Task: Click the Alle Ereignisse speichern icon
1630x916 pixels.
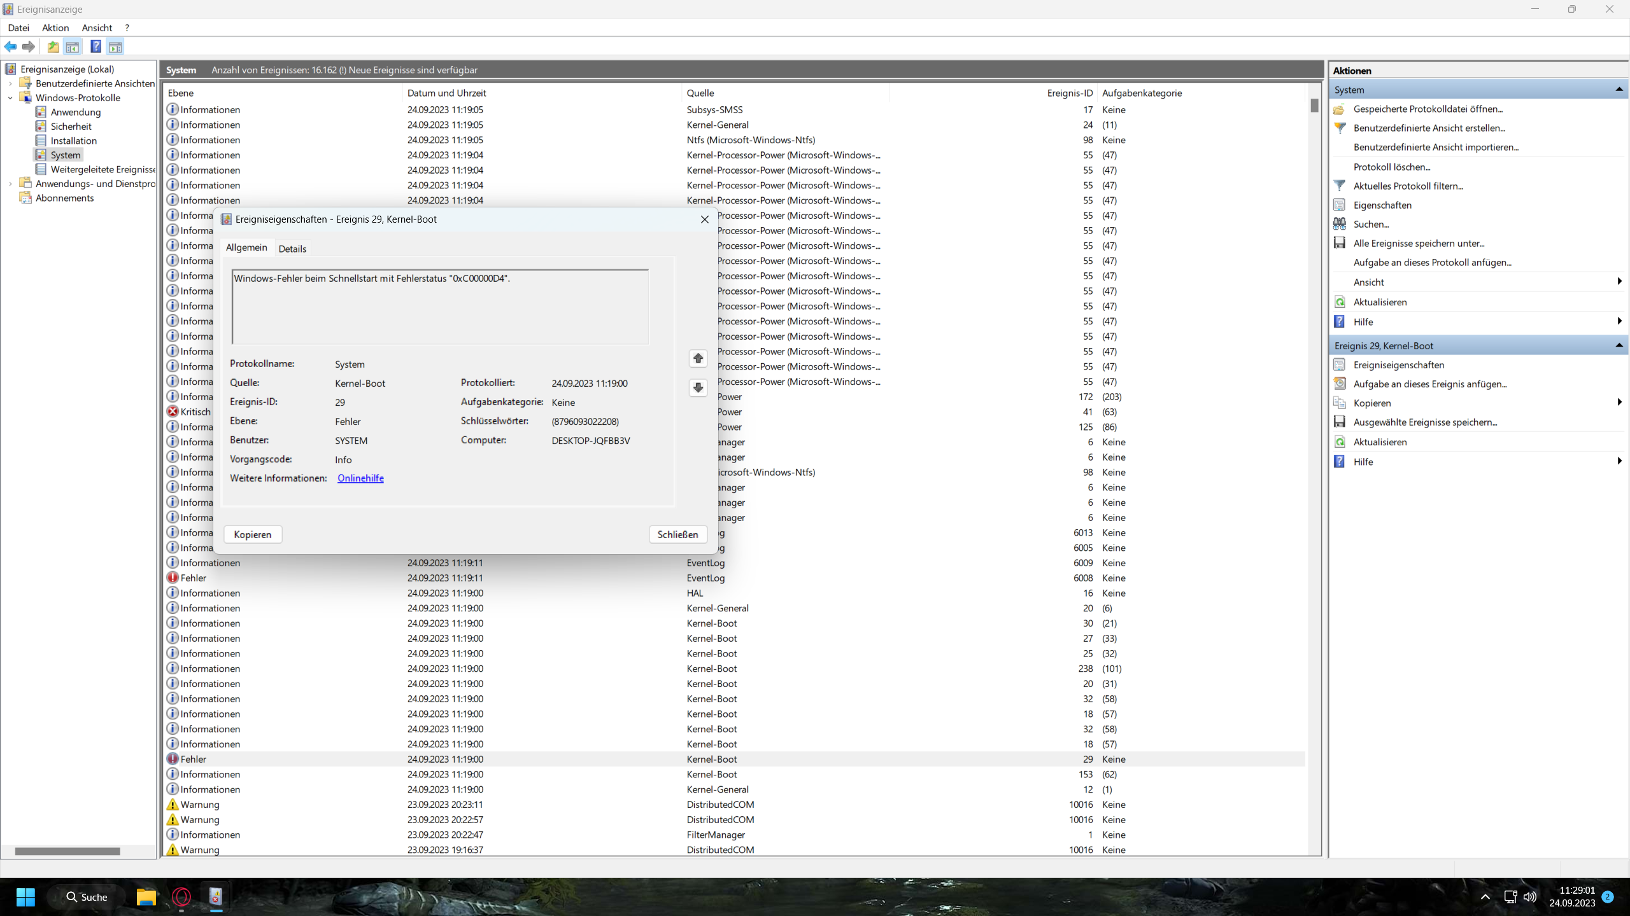Action: pyautogui.click(x=1340, y=243)
